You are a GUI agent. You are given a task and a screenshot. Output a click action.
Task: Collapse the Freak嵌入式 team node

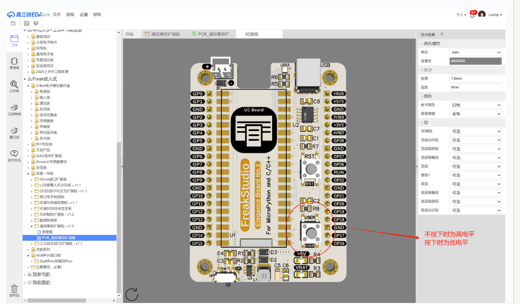24,79
